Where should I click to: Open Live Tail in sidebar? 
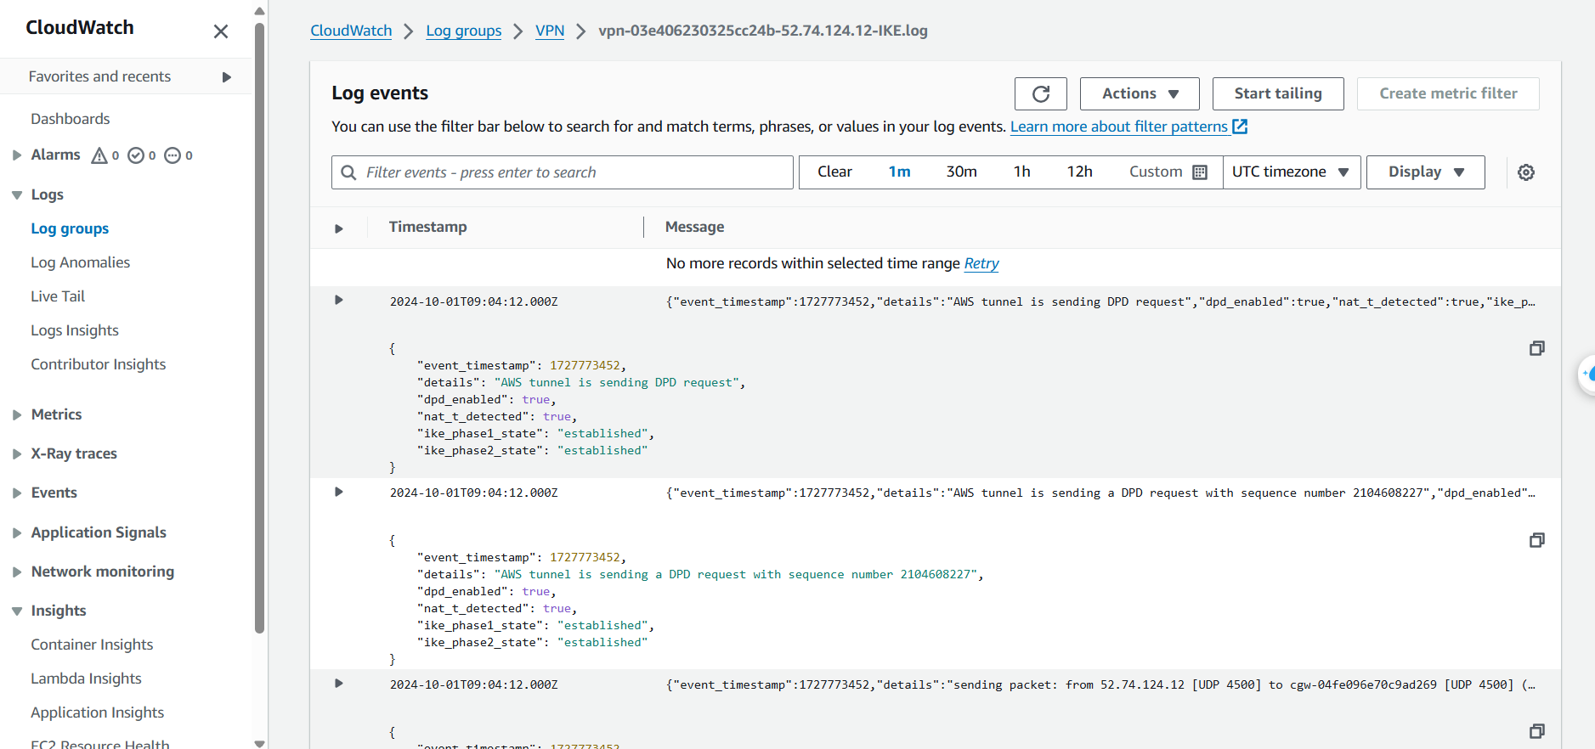pyautogui.click(x=58, y=296)
